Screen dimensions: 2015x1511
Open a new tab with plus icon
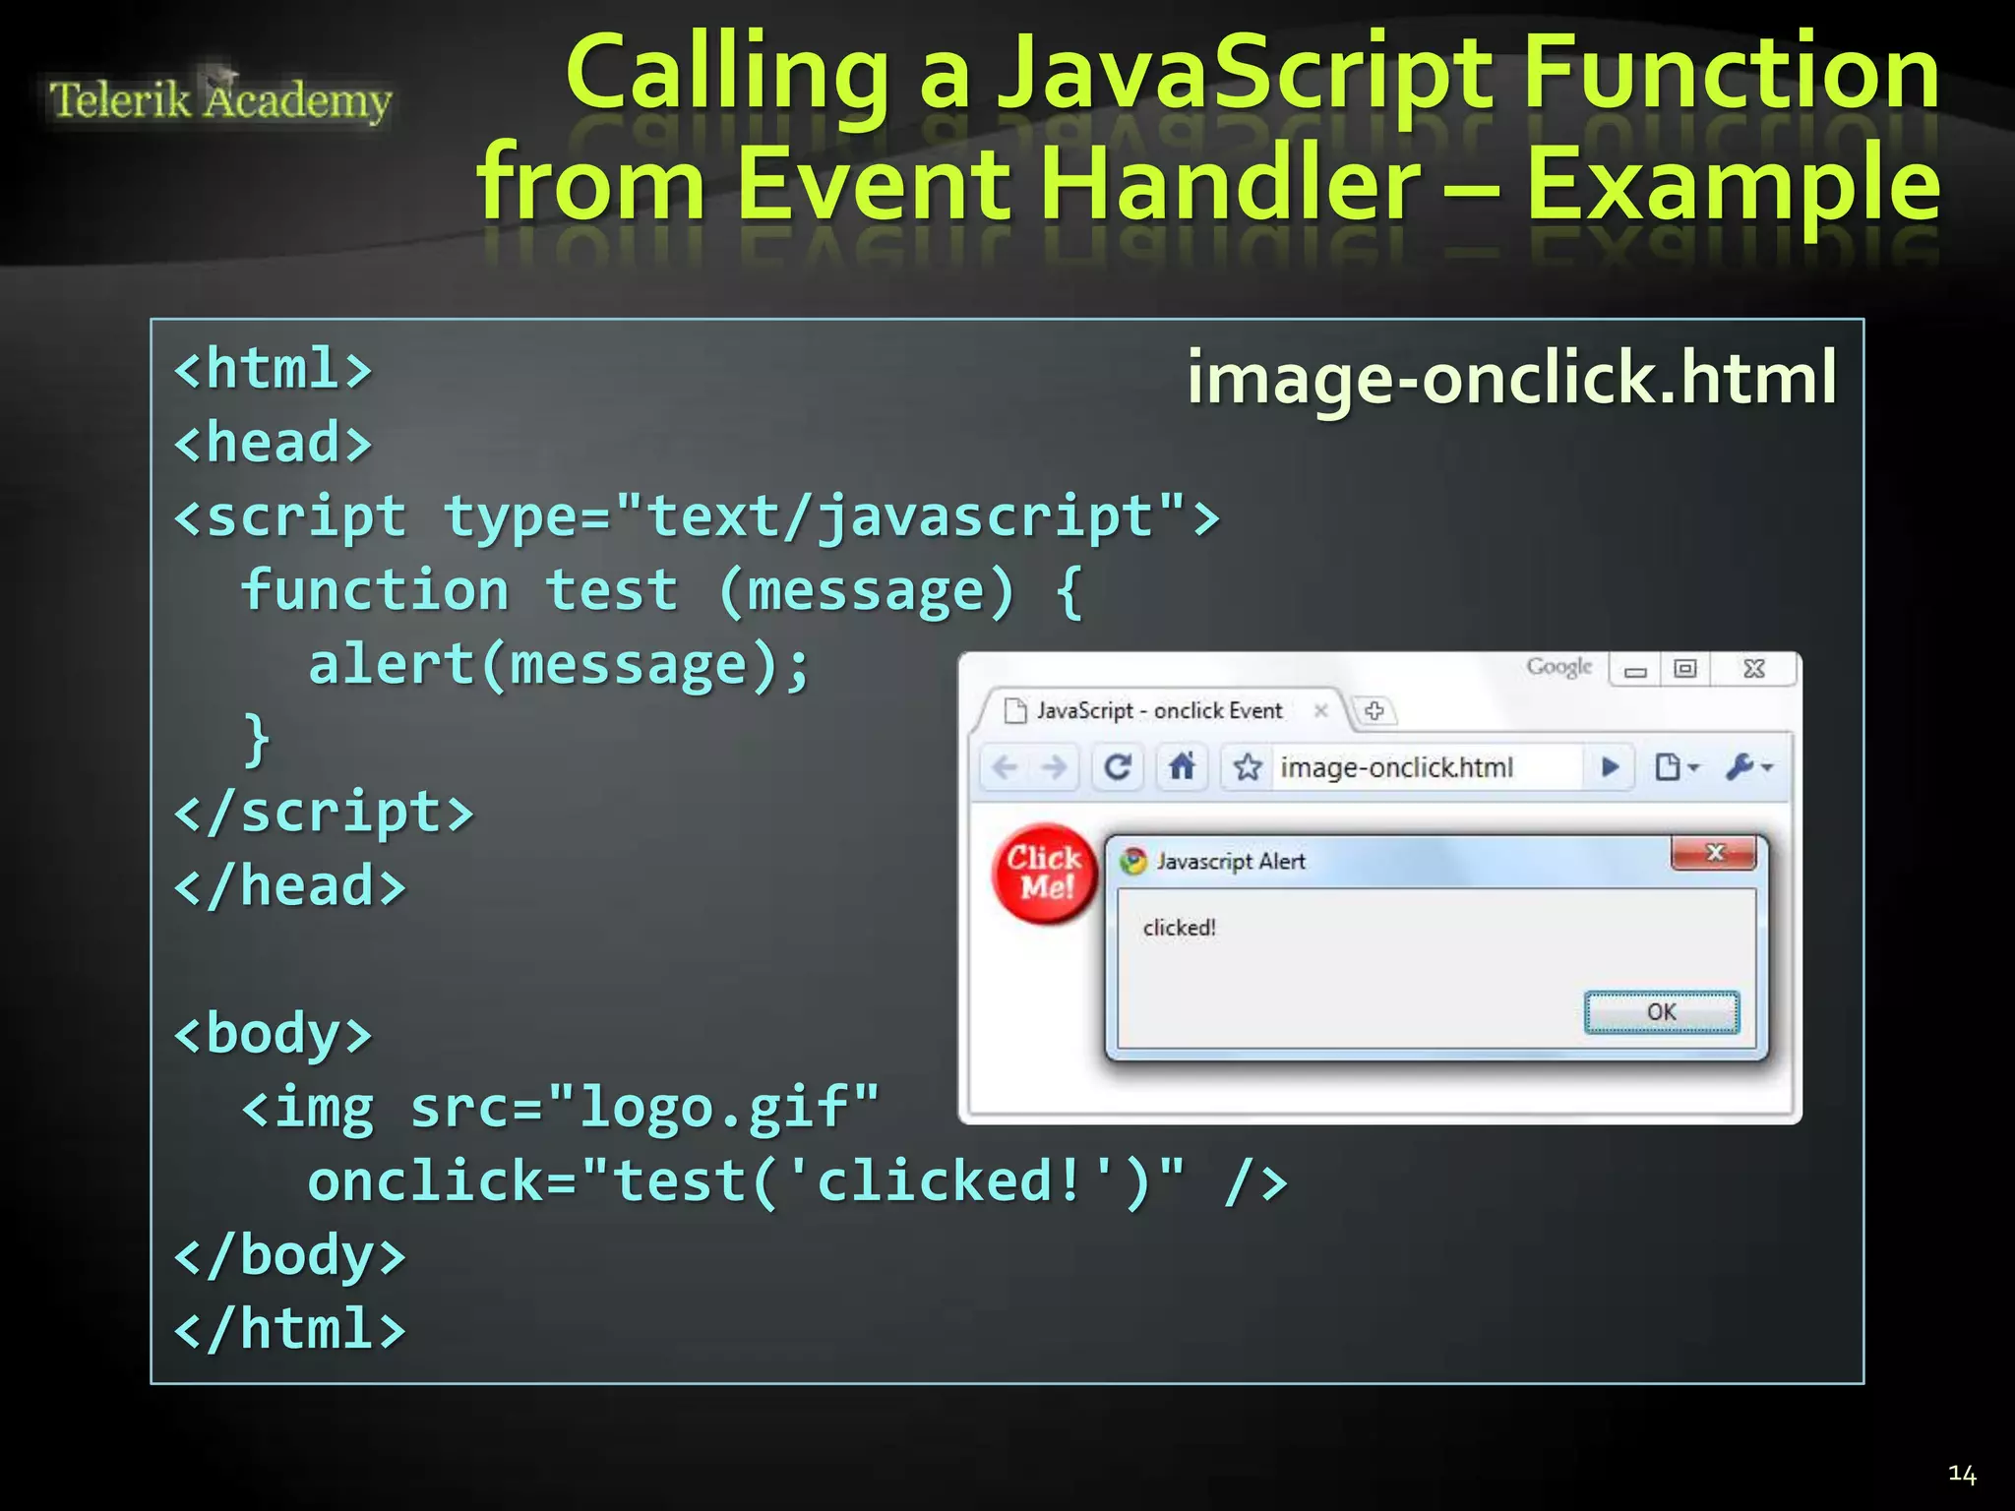1374,710
